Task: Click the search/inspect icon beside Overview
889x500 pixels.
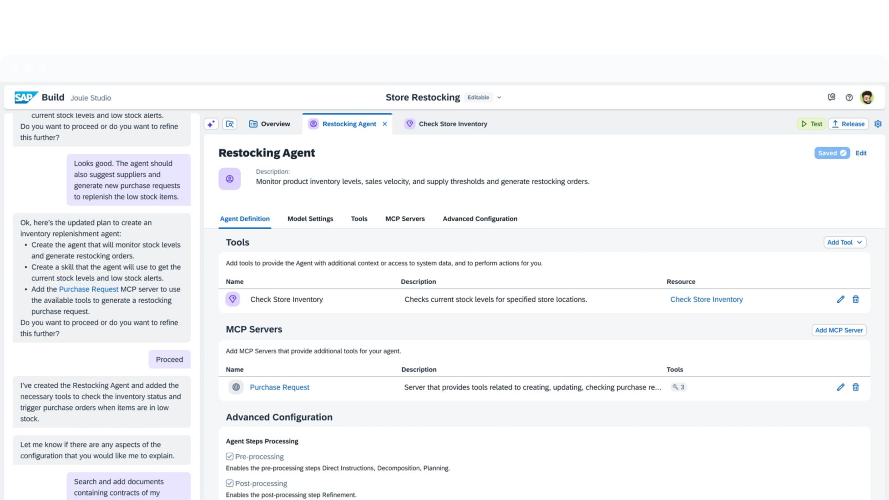Action: point(230,124)
